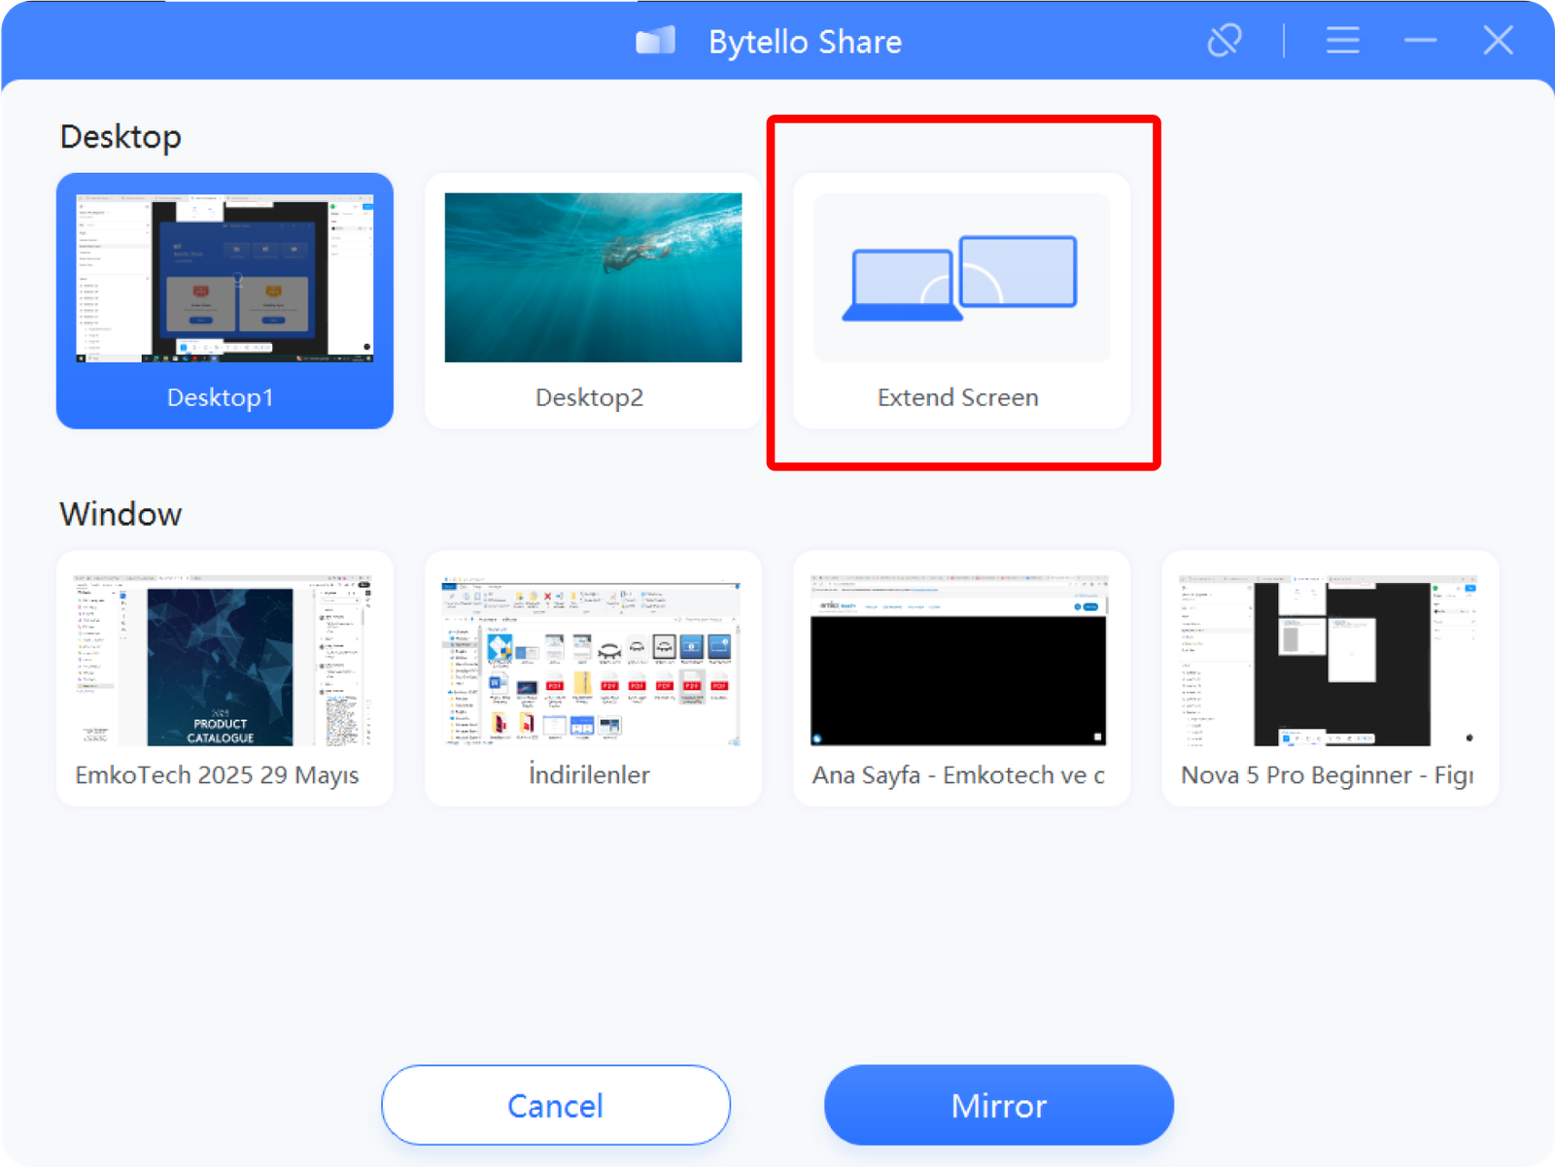The width and height of the screenshot is (1555, 1167).
Task: Select the Nova 5 Pro Beginner window
Action: pos(1330,661)
